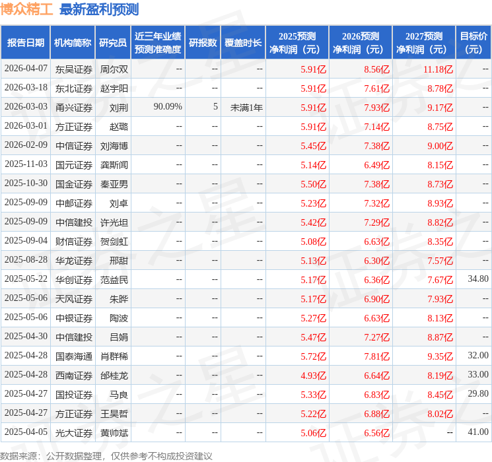Click researcher name 周尔双
This screenshot has width=492, height=462.
coord(114,69)
